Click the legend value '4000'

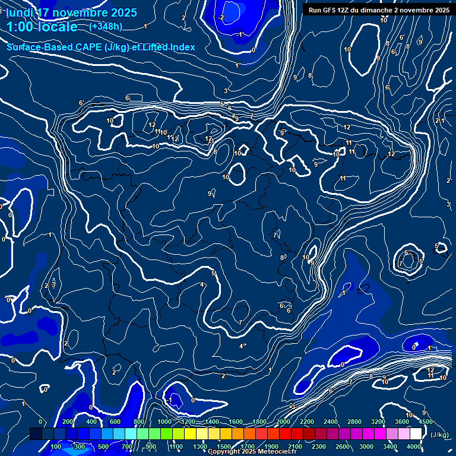point(413,446)
